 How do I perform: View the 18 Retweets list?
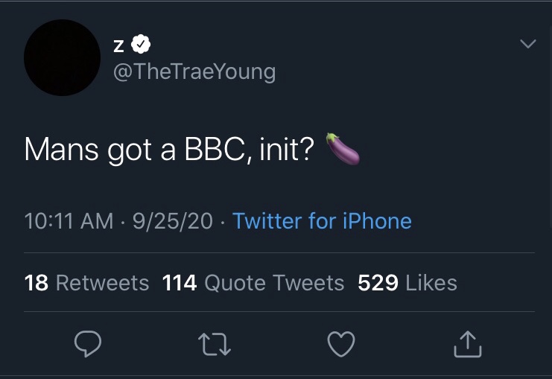pyautogui.click(x=86, y=283)
